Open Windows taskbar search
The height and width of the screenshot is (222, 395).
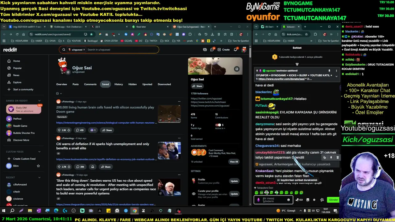click(12, 211)
